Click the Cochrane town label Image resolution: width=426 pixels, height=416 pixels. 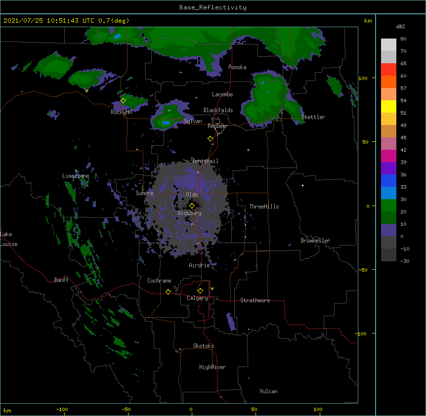(x=159, y=281)
